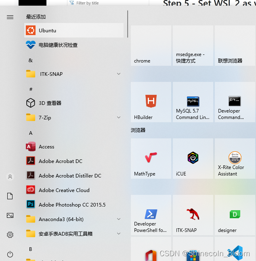256x261 pixels.
Task: Open the 联想浏览器 tile
Action: coord(235,46)
